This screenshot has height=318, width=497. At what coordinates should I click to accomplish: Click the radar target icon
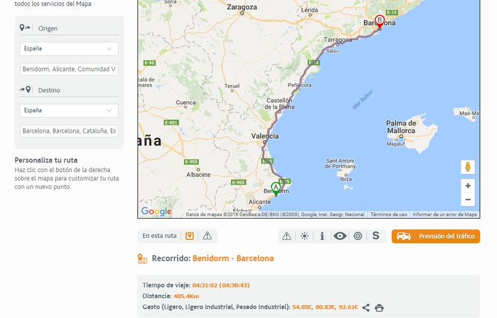pyautogui.click(x=358, y=236)
